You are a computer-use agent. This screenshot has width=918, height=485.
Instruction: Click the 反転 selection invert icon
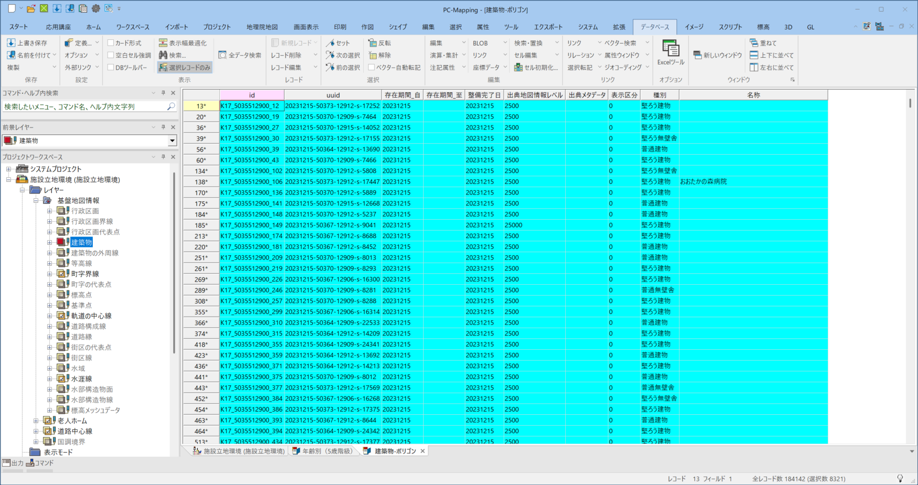(x=373, y=43)
